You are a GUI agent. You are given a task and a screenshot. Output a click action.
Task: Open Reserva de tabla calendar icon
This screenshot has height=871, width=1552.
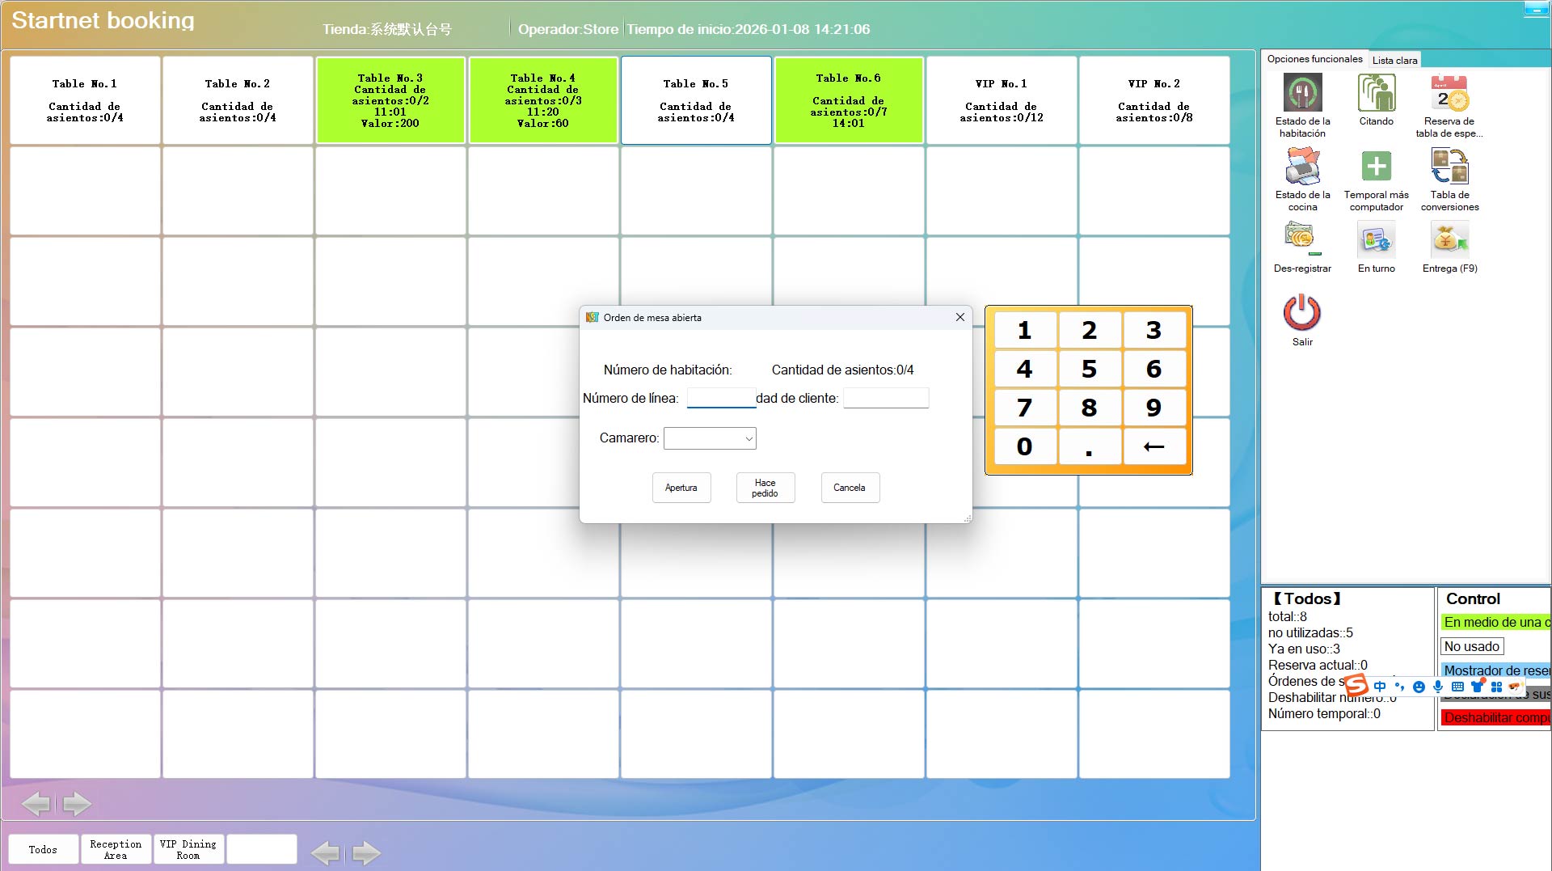point(1449,93)
